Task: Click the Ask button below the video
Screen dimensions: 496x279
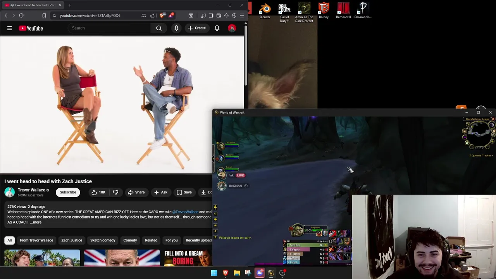Action: [161, 192]
